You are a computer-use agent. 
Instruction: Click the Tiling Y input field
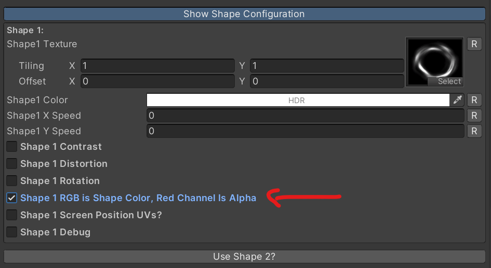(327, 66)
